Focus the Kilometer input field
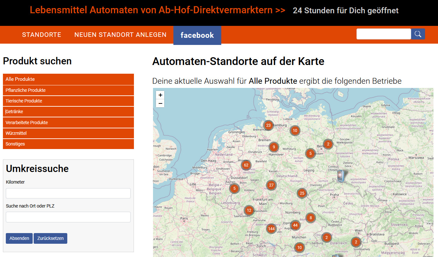Screen dimensions: 438x257 68,193
